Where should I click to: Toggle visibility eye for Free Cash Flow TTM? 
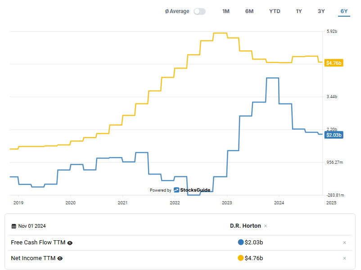70,243
